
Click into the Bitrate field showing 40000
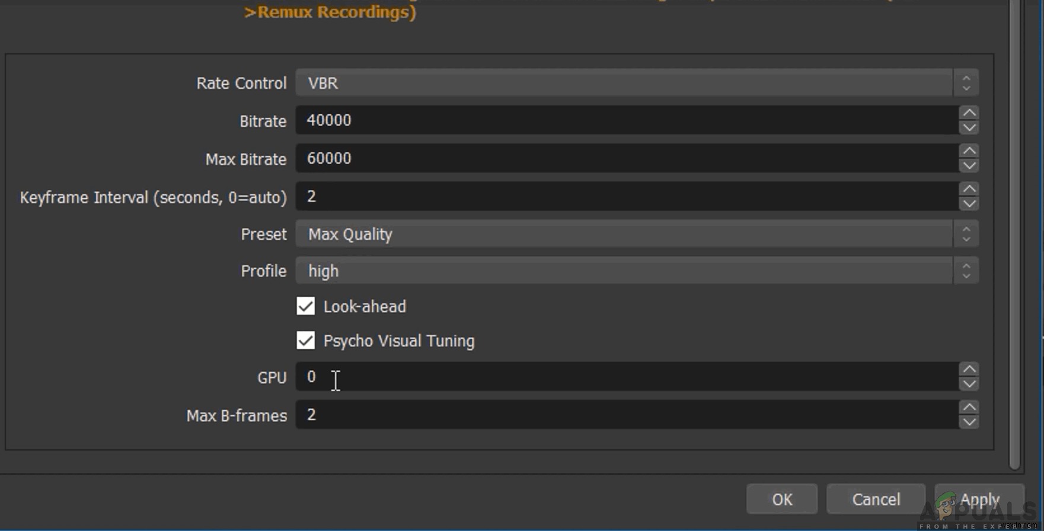click(627, 120)
